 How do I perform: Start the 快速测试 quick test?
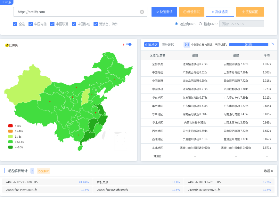[164, 12]
